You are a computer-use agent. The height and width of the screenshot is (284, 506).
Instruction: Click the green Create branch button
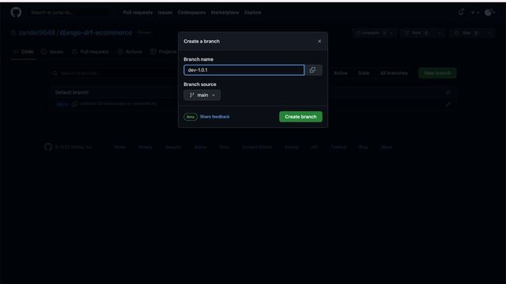point(300,117)
